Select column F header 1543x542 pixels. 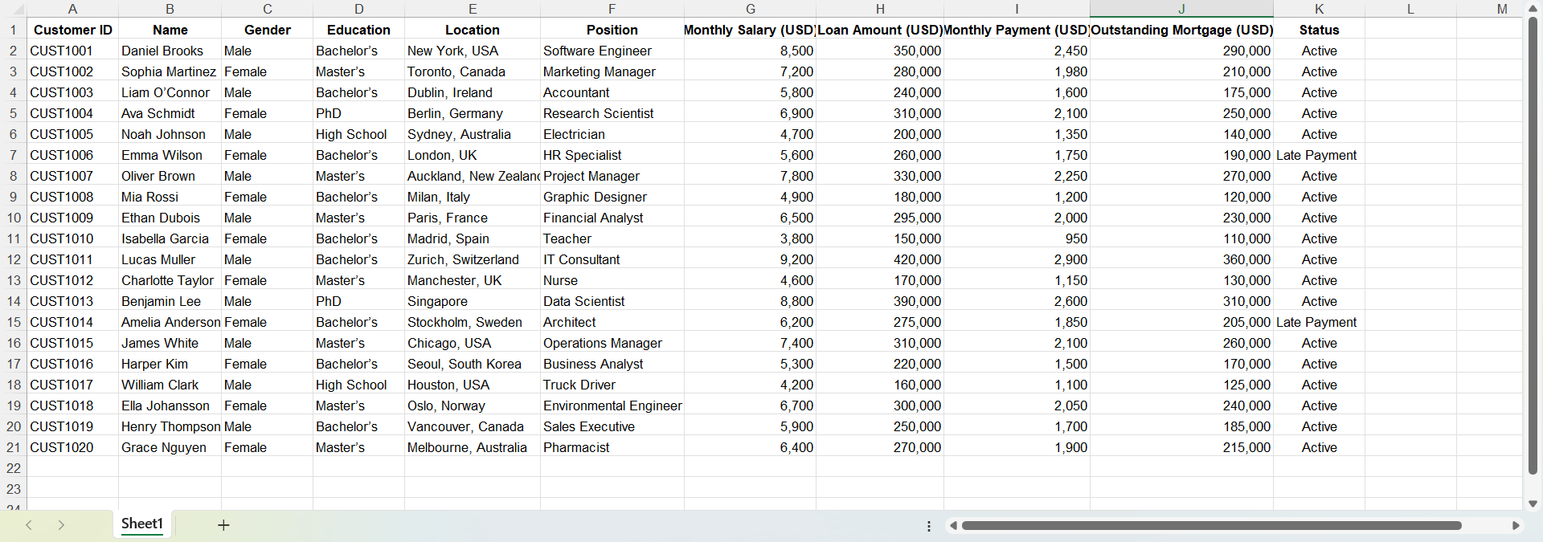tap(612, 9)
